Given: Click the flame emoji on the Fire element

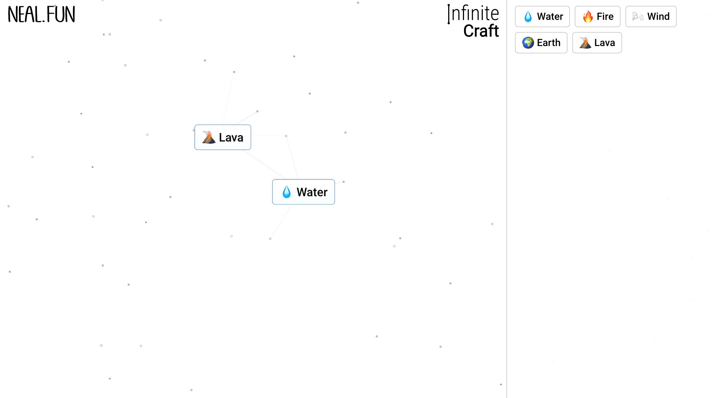Looking at the screenshot, I should click(588, 16).
